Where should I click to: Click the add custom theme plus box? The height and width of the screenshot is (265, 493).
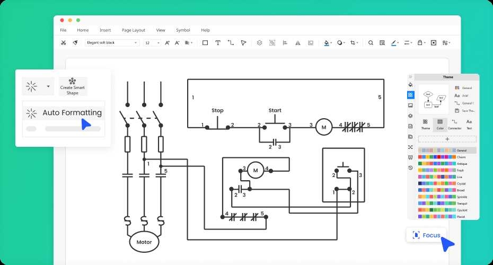click(x=447, y=139)
